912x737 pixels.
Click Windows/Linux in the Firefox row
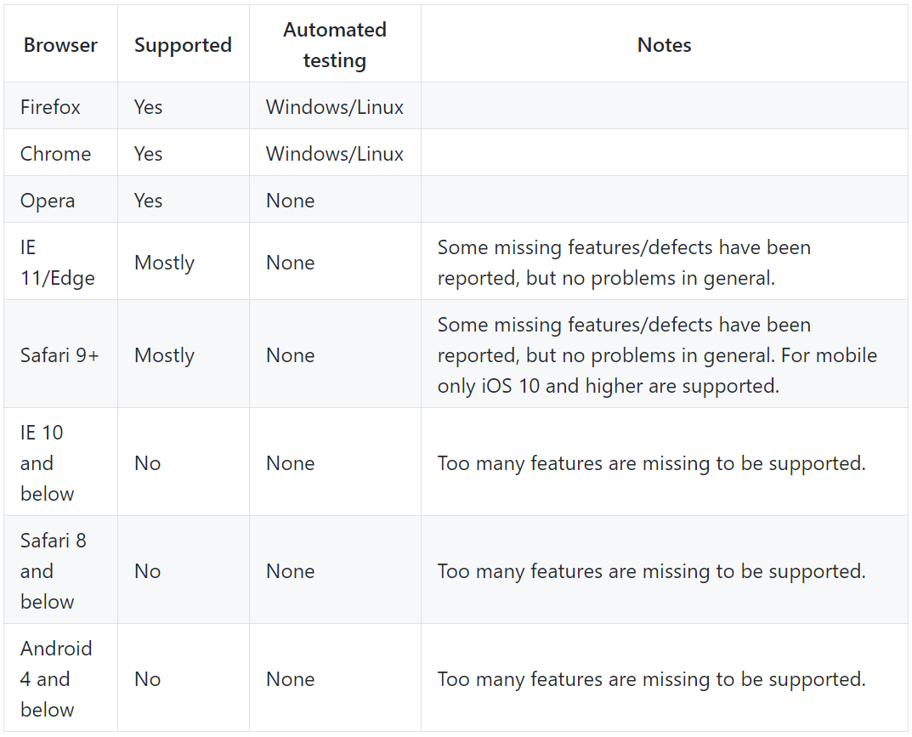(x=335, y=107)
